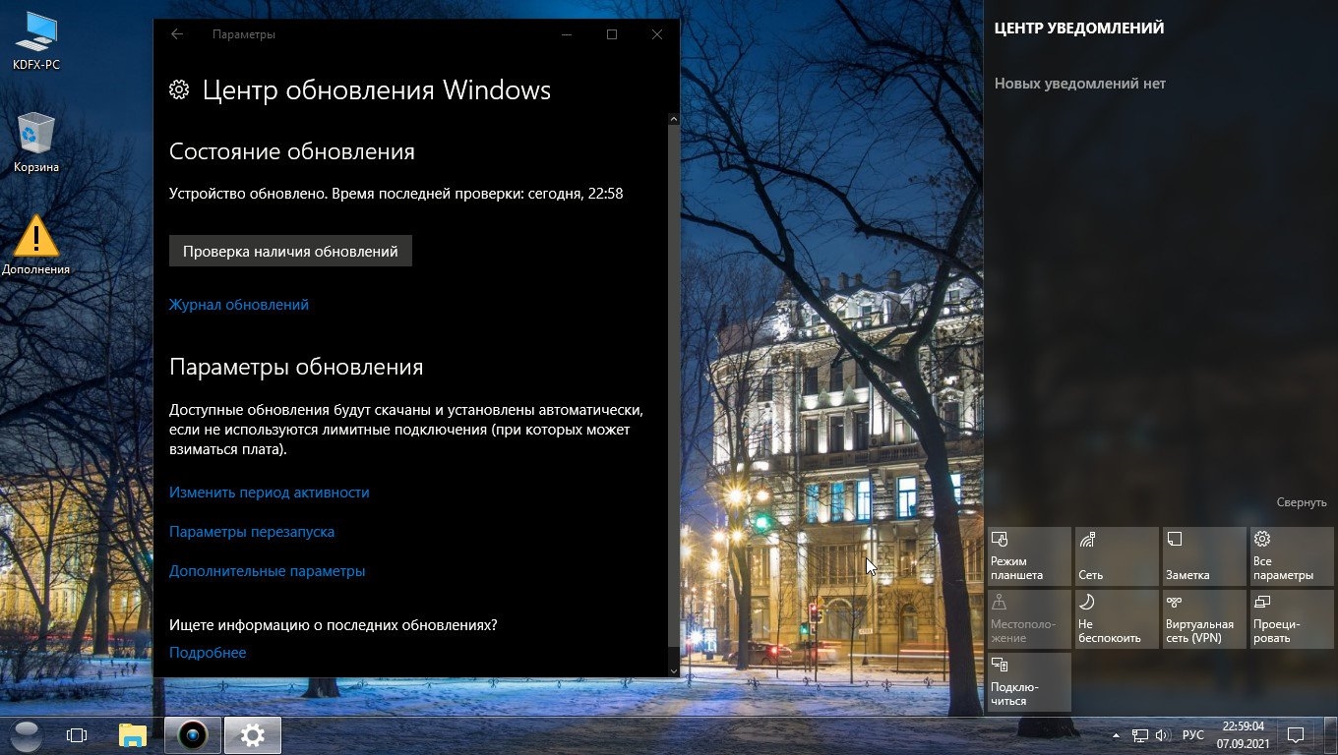This screenshot has height=755, width=1338.
Task: Maximize the Параметры window
Action: pos(612,34)
